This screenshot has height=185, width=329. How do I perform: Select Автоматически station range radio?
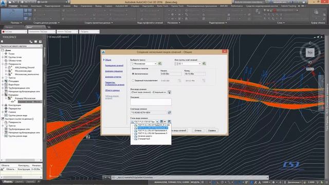(x=133, y=74)
